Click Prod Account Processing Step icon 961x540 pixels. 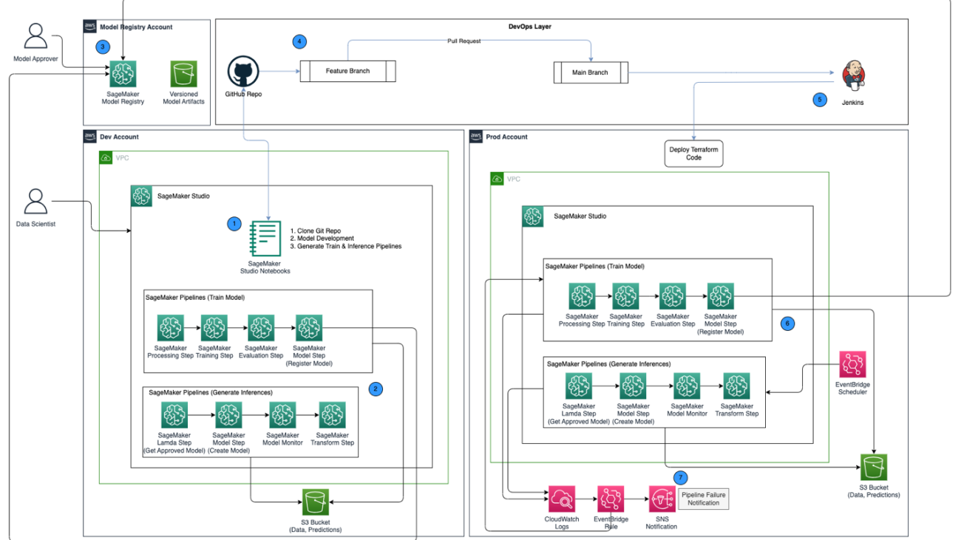(582, 296)
